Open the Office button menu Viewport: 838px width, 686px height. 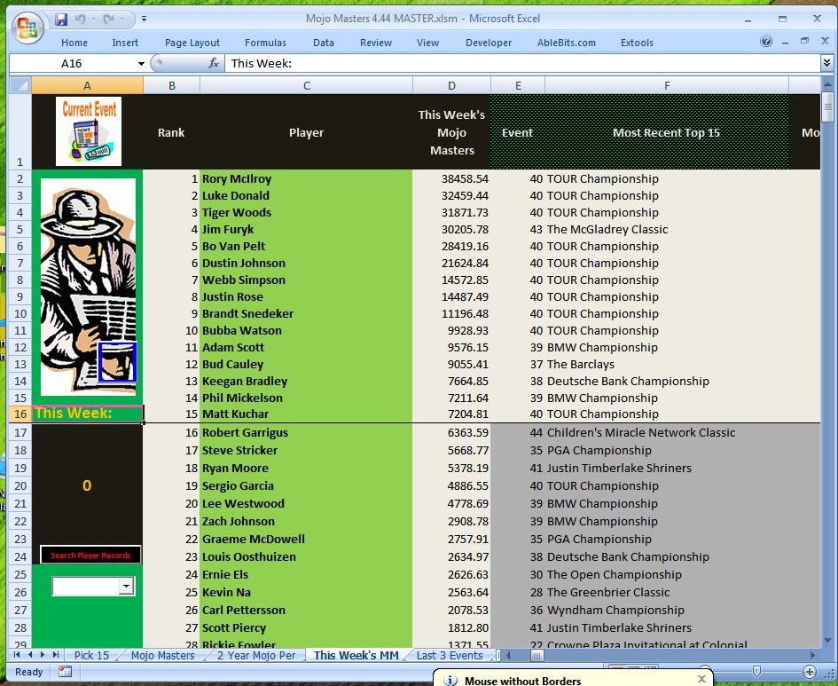pyautogui.click(x=27, y=28)
